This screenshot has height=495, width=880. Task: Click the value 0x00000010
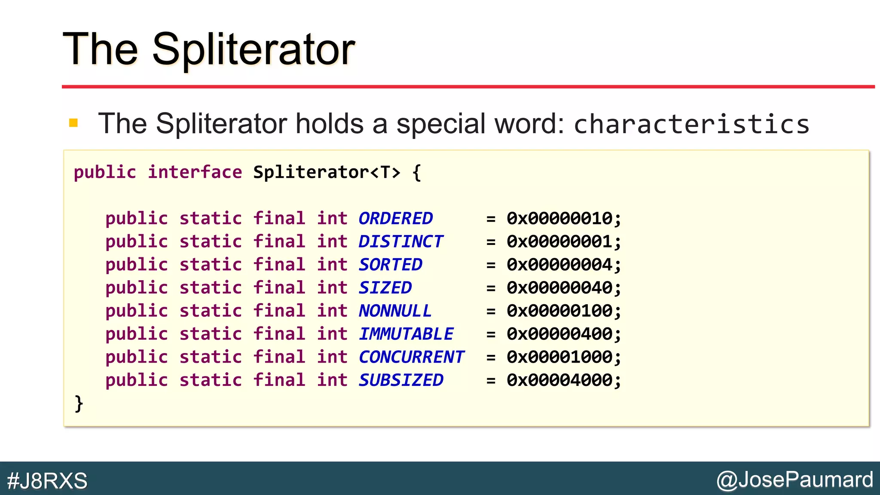click(x=559, y=218)
